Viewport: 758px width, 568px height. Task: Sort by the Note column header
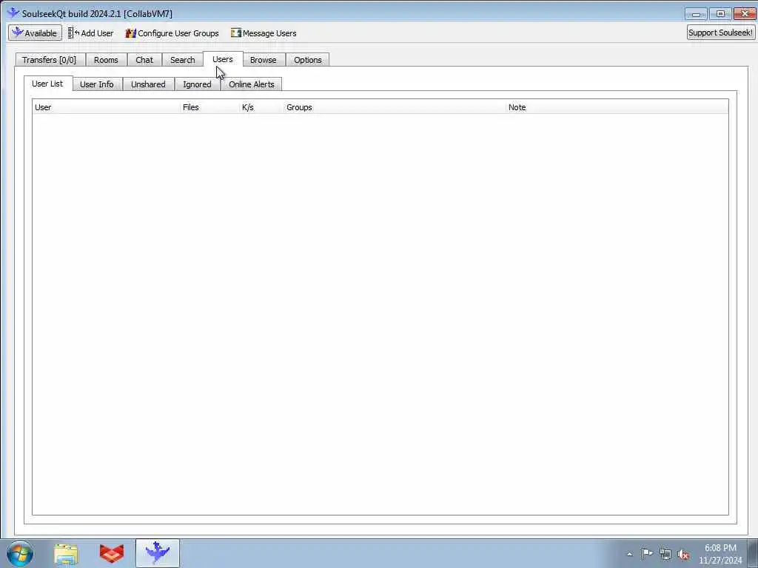coord(617,107)
